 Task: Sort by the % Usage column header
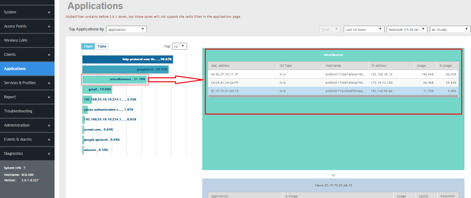tap(447, 66)
